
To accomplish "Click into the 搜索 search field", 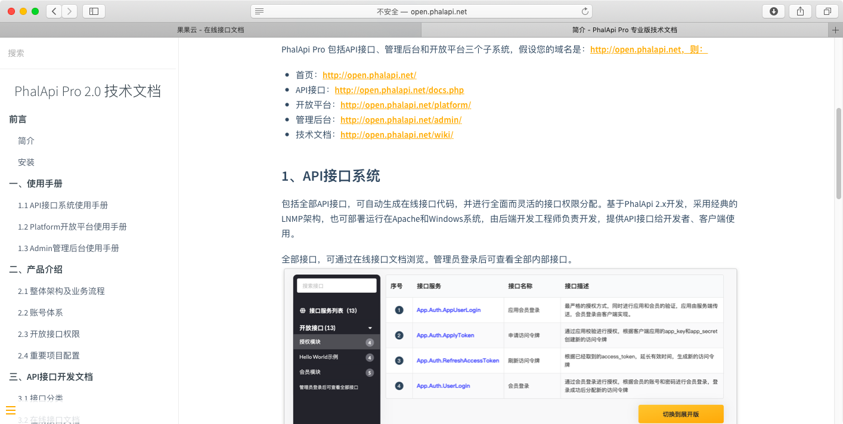I will 88,53.
